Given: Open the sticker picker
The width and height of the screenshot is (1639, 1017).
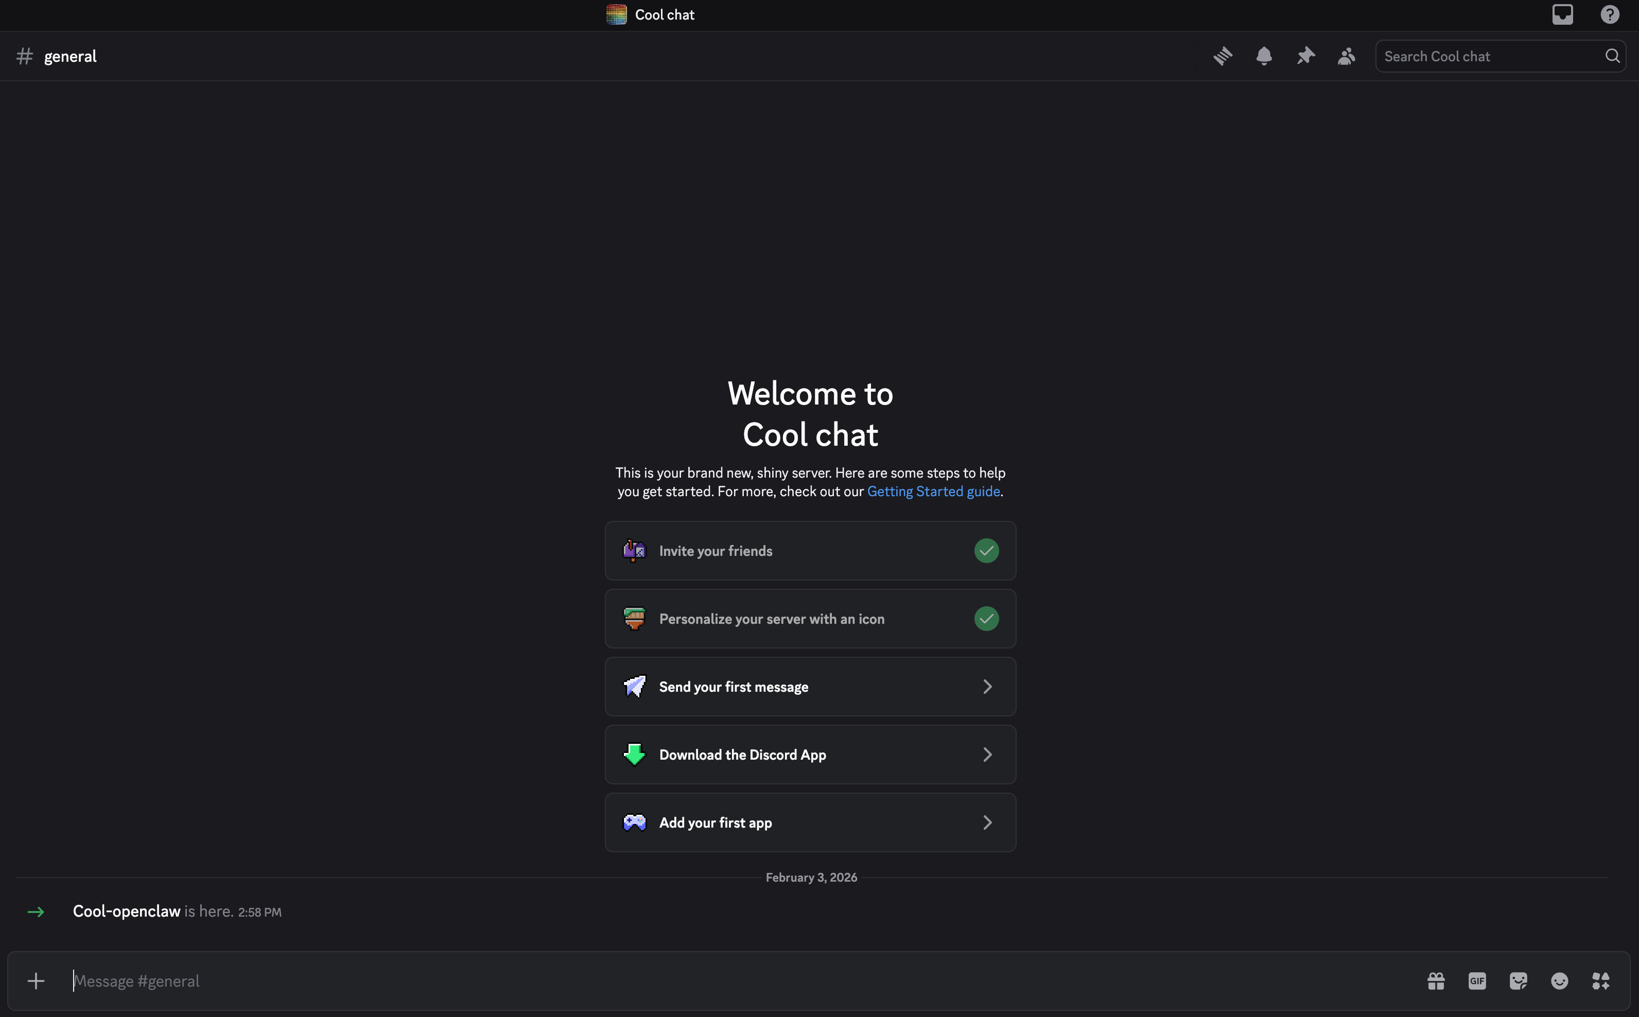Looking at the screenshot, I should [x=1519, y=980].
